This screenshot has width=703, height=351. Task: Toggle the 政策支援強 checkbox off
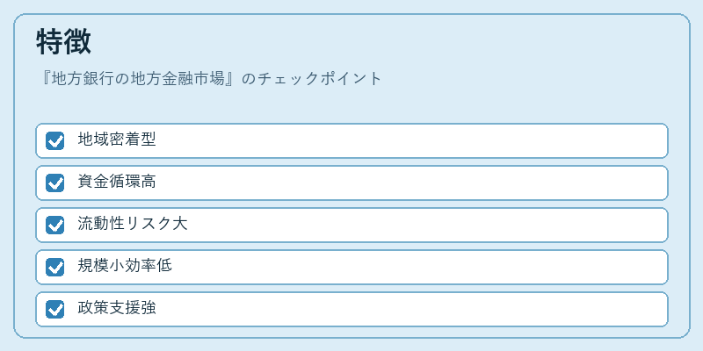(54, 309)
